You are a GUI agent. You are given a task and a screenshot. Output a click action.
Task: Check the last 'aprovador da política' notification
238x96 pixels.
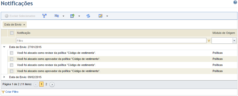(x=11, y=71)
